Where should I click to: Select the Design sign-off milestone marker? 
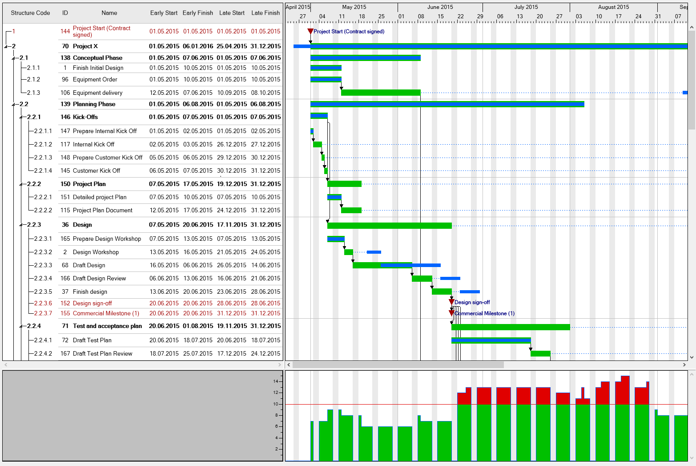[451, 301]
